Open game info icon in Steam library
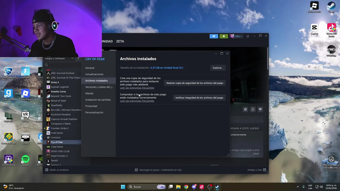Image resolution: width=340 pixels, height=191 pixels. coord(253,109)
